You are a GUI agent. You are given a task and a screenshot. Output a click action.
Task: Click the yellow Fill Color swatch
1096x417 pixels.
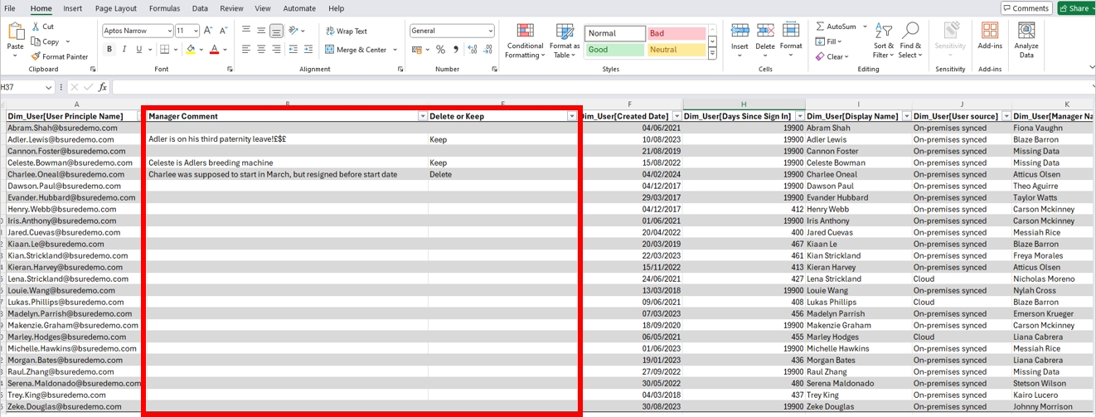click(191, 50)
